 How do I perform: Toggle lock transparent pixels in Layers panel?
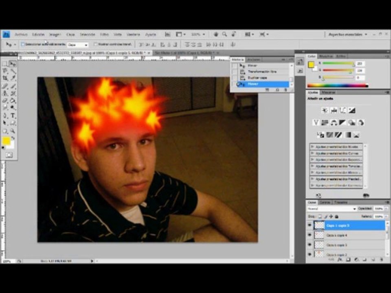tap(320, 216)
